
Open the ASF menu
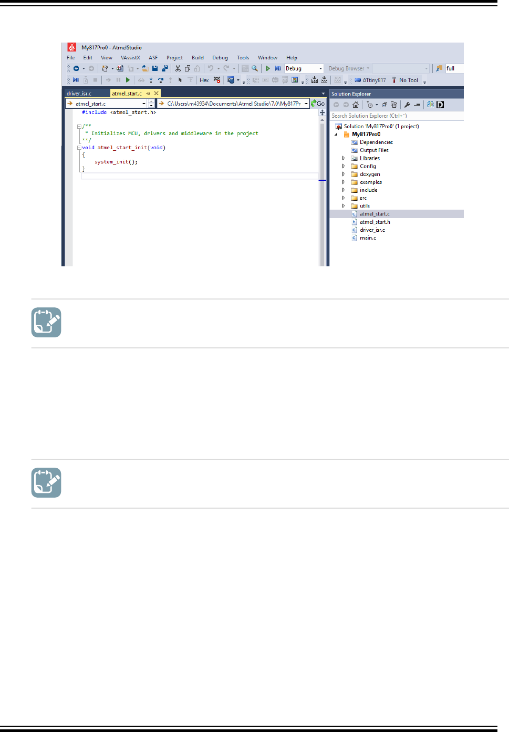[153, 58]
